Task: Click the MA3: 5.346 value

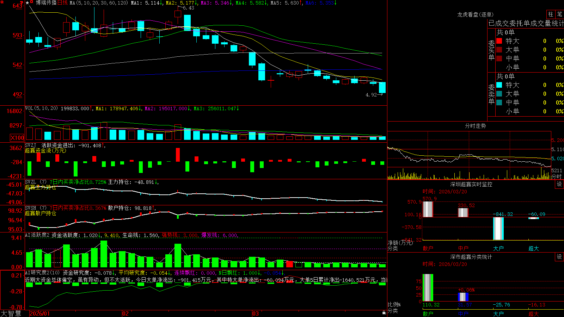Action: pos(216,3)
